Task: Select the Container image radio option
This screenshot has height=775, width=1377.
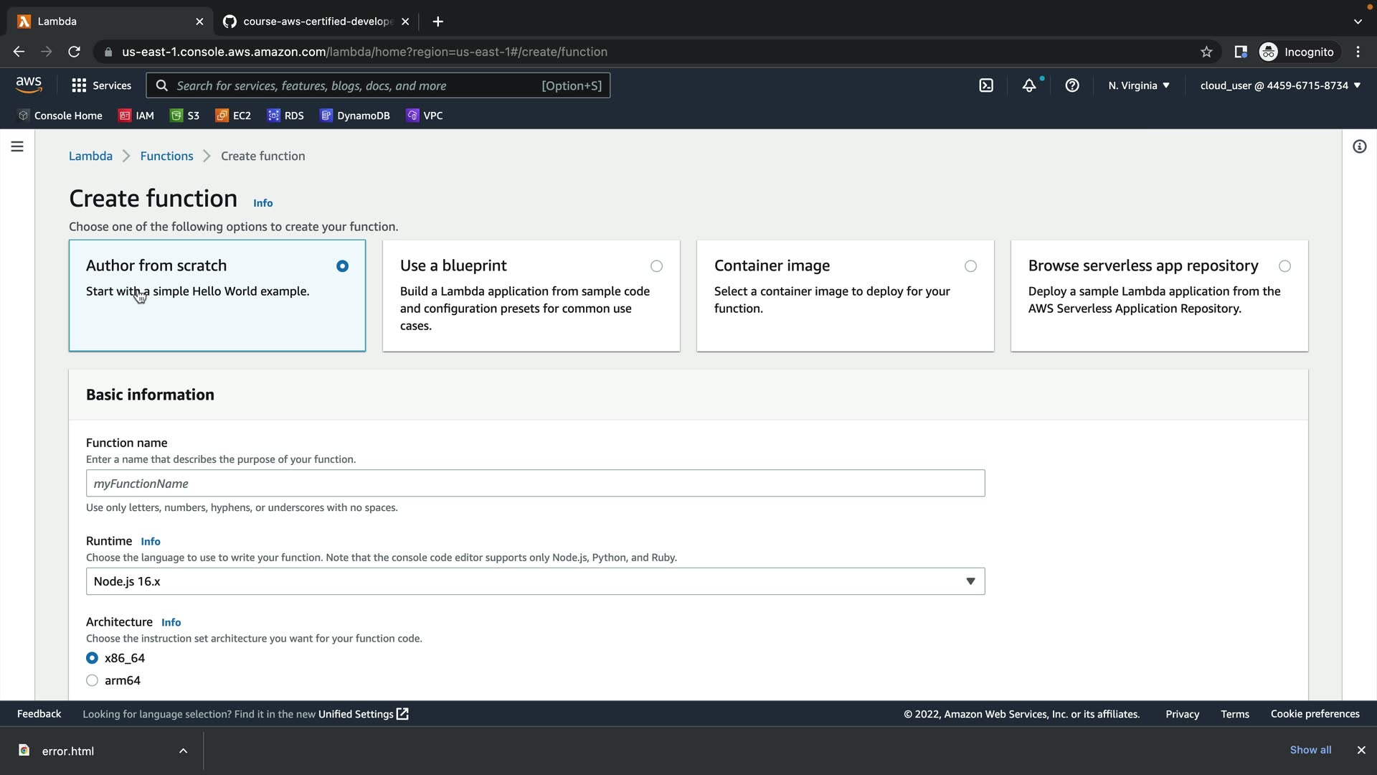Action: pyautogui.click(x=970, y=266)
